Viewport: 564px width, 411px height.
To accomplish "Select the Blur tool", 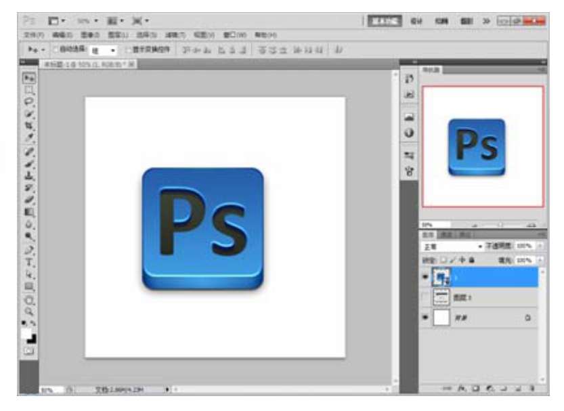I will (29, 224).
